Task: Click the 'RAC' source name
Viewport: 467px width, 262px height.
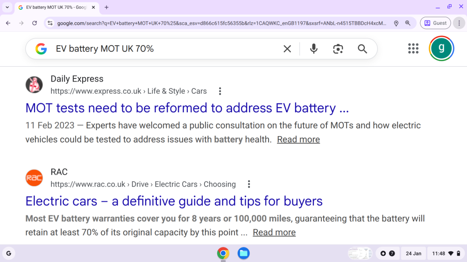Action: pos(59,172)
